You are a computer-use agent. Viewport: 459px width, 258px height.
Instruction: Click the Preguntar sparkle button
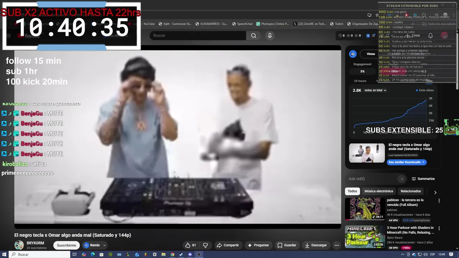(258, 245)
